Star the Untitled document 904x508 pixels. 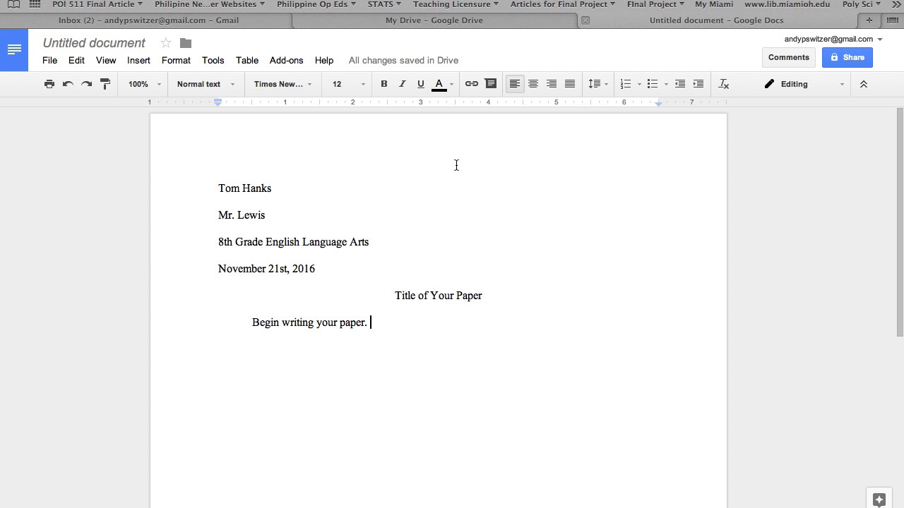166,43
